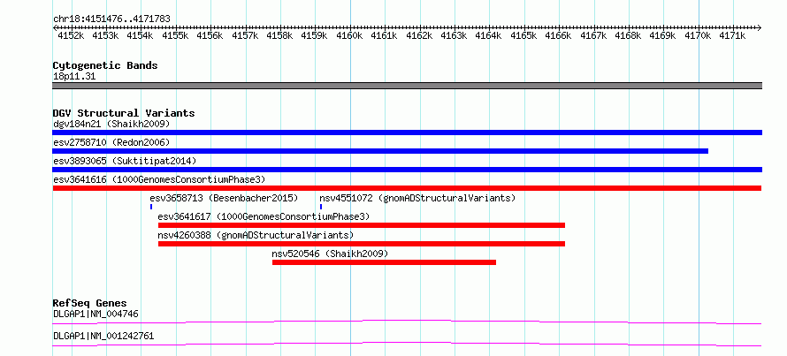Click the 'esv2758710 (Redon2006)' label

tap(111, 142)
